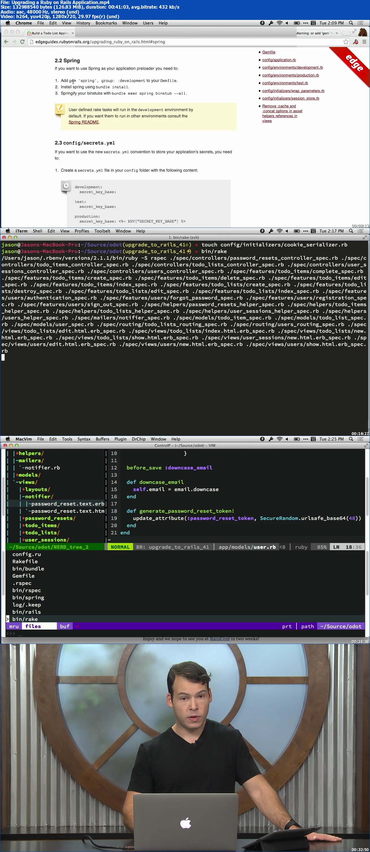Open Buffers menu in MacVim
Viewport: 370px width, 852px height.
tap(102, 439)
